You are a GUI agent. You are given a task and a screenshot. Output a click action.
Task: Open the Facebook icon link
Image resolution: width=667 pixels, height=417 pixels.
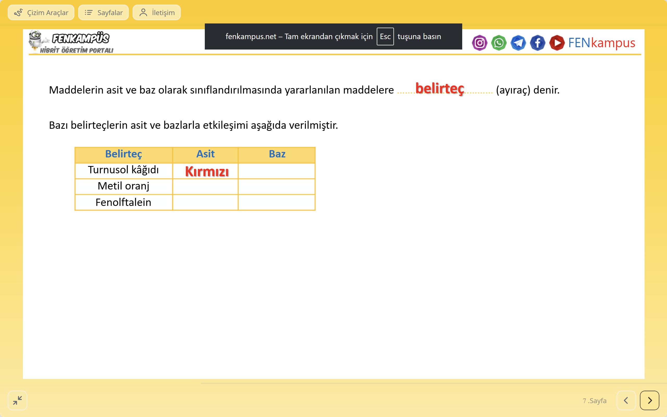coord(538,43)
